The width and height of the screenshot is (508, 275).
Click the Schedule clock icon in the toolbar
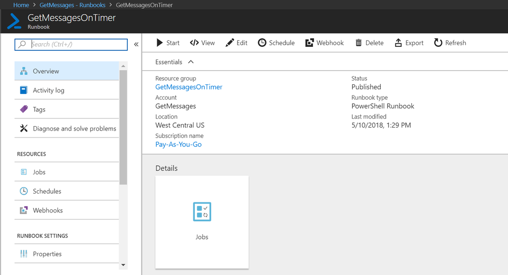pos(262,43)
